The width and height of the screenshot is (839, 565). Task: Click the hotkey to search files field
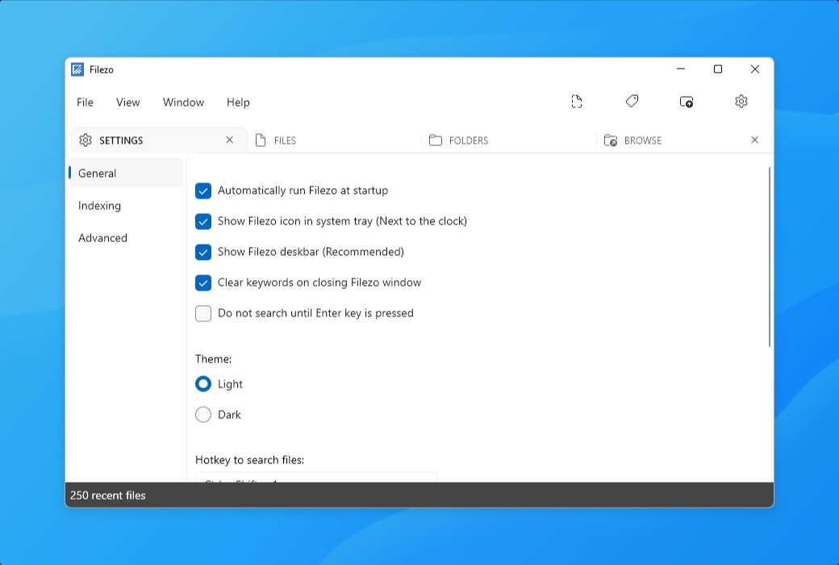point(316,477)
